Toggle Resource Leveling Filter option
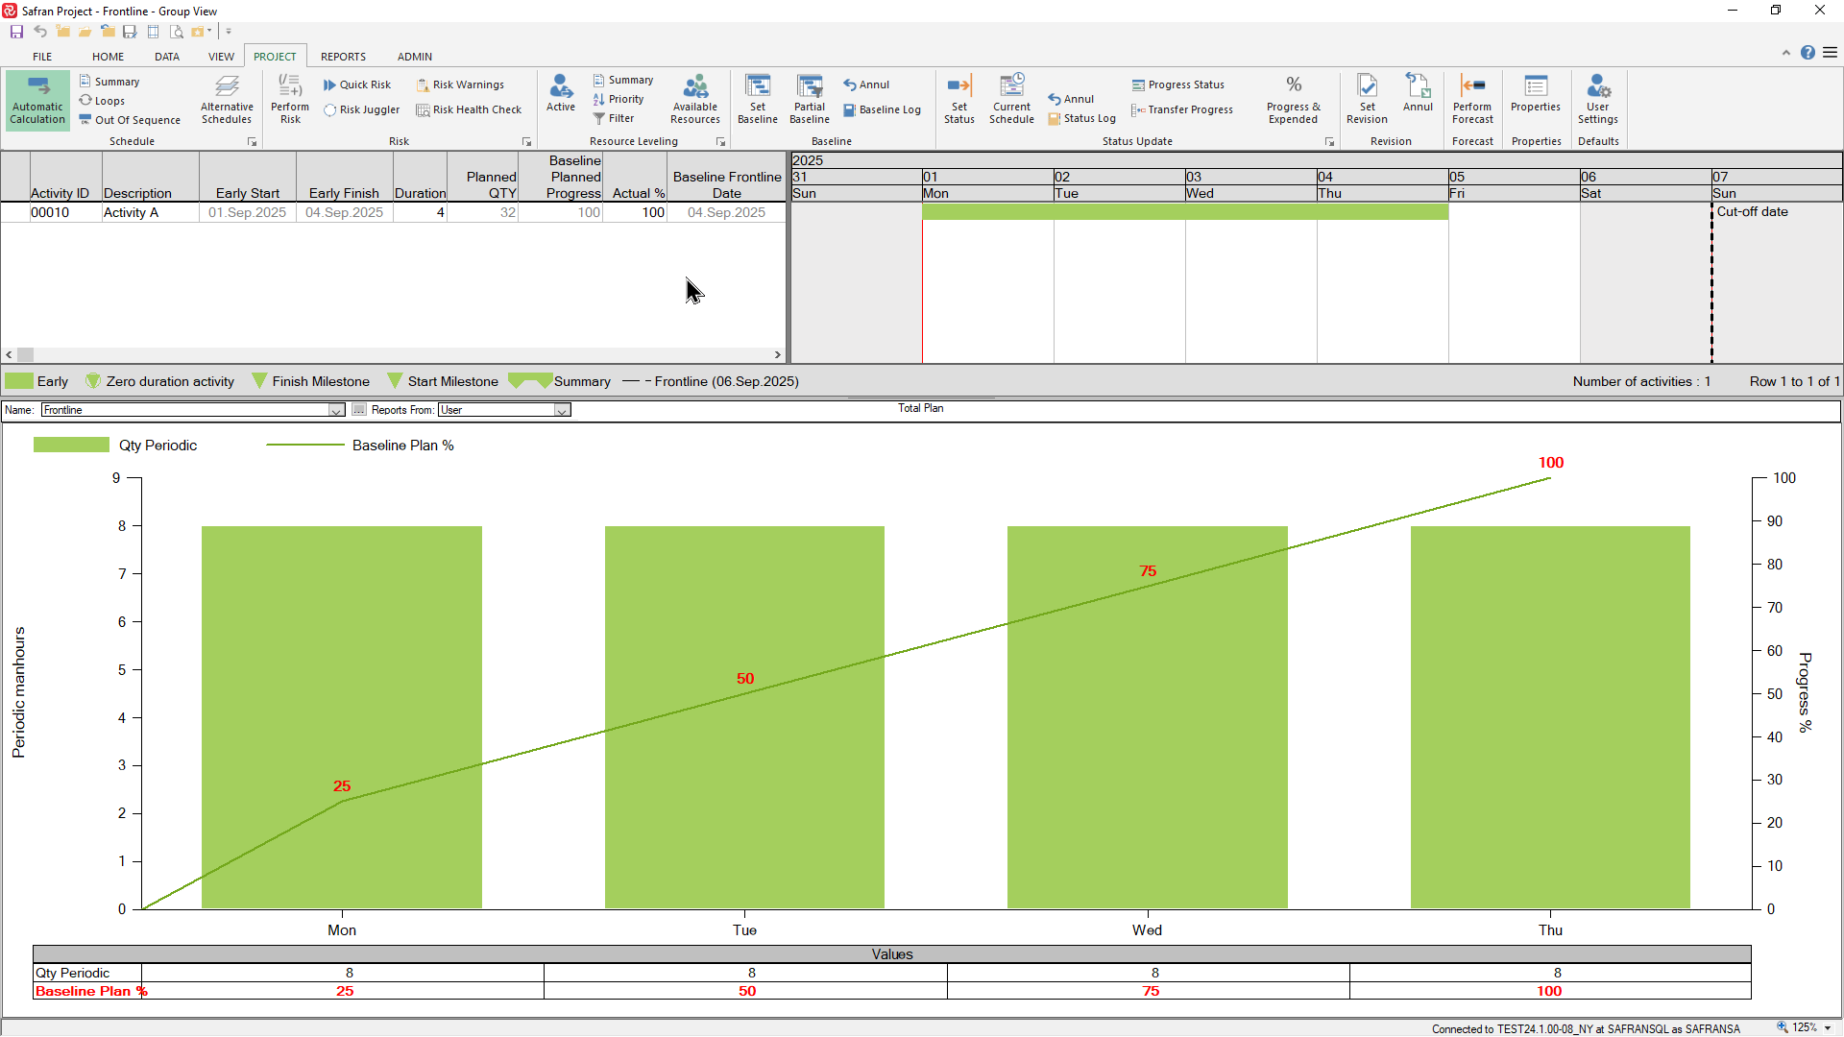This screenshot has width=1844, height=1037. (614, 118)
